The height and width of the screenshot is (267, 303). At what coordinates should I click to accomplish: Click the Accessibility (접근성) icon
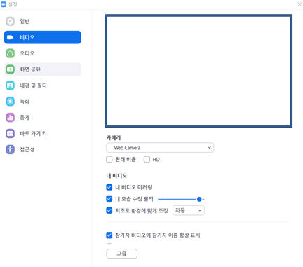click(x=10, y=149)
